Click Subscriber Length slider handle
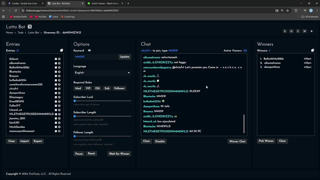The height and width of the screenshot is (180, 320). coord(74,116)
